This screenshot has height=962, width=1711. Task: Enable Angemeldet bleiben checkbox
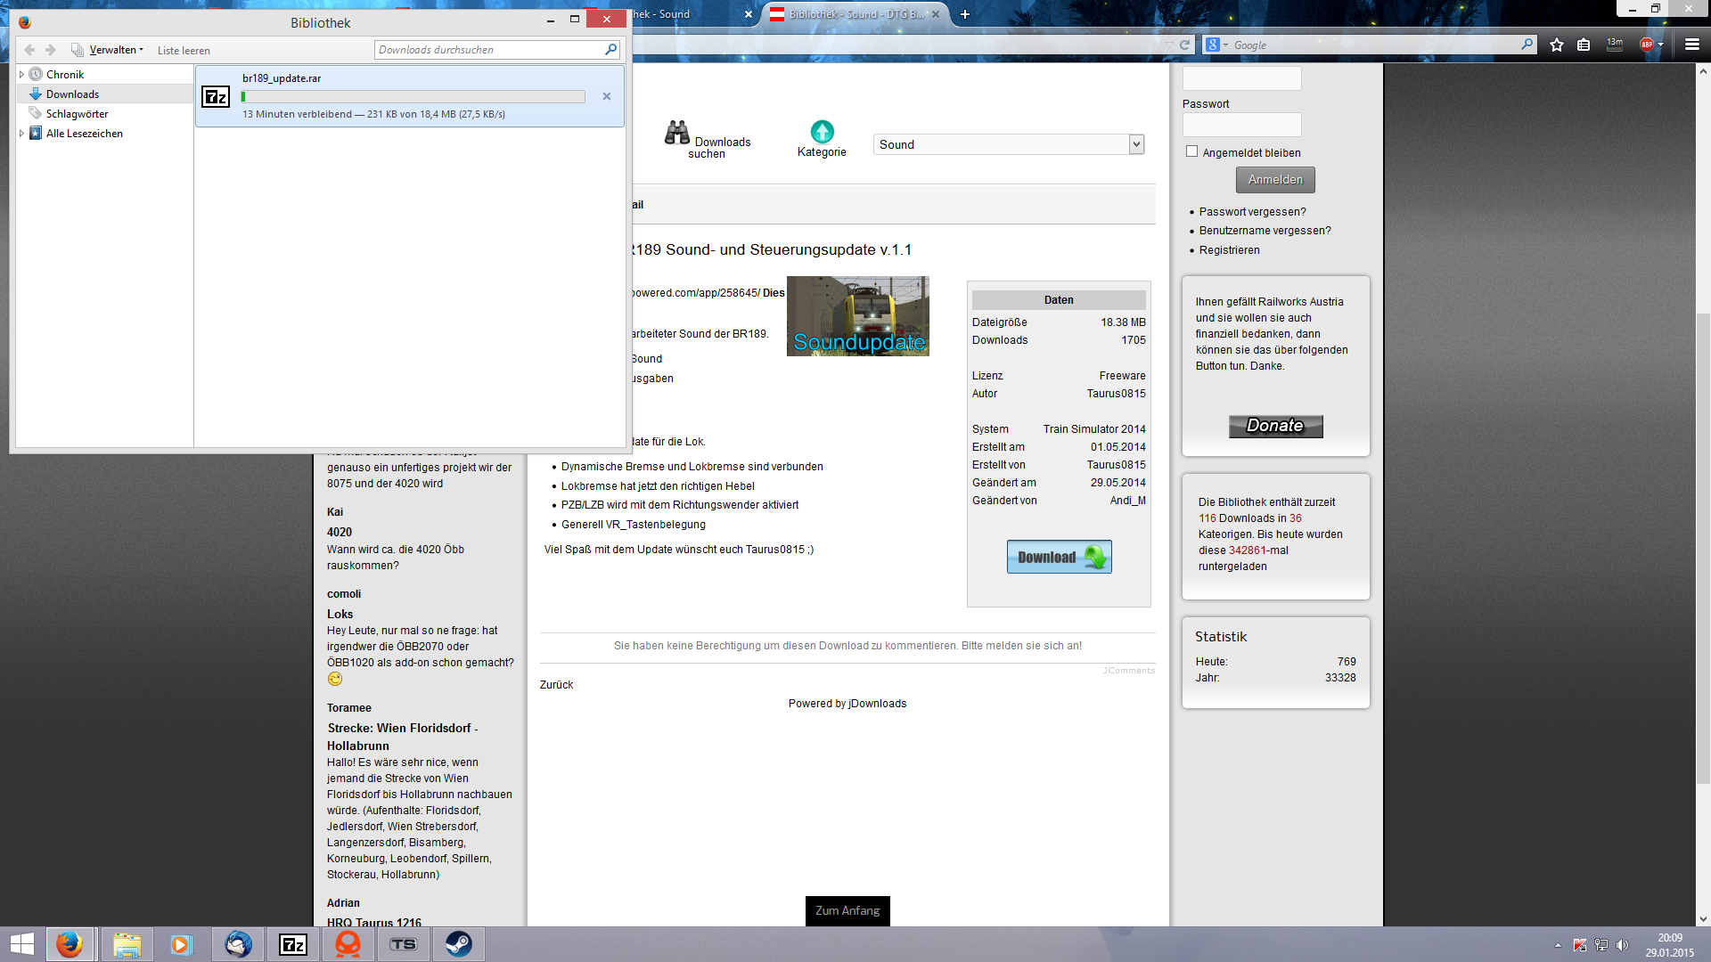(1191, 151)
